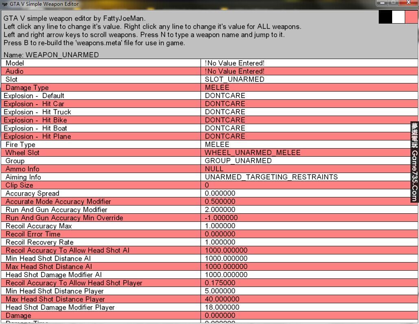Select the Explosion - Hit Truck line
Screen dimensions: 419x324
click(x=209, y=112)
